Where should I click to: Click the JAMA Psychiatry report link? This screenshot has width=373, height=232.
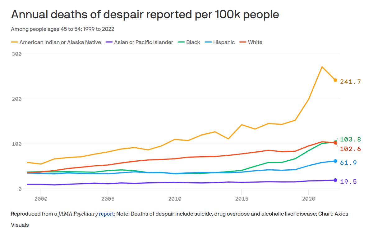pos(106,214)
